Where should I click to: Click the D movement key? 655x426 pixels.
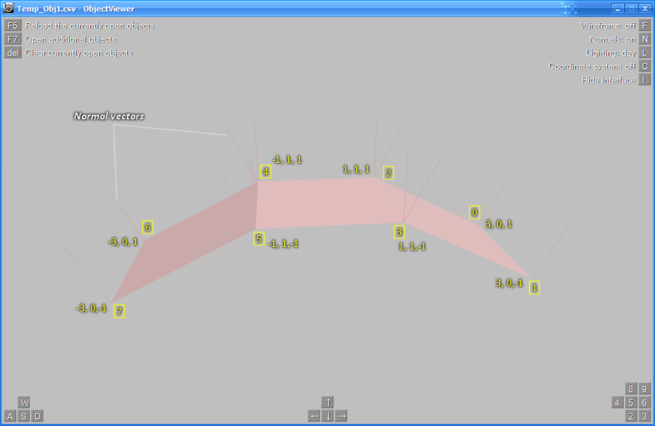37,416
